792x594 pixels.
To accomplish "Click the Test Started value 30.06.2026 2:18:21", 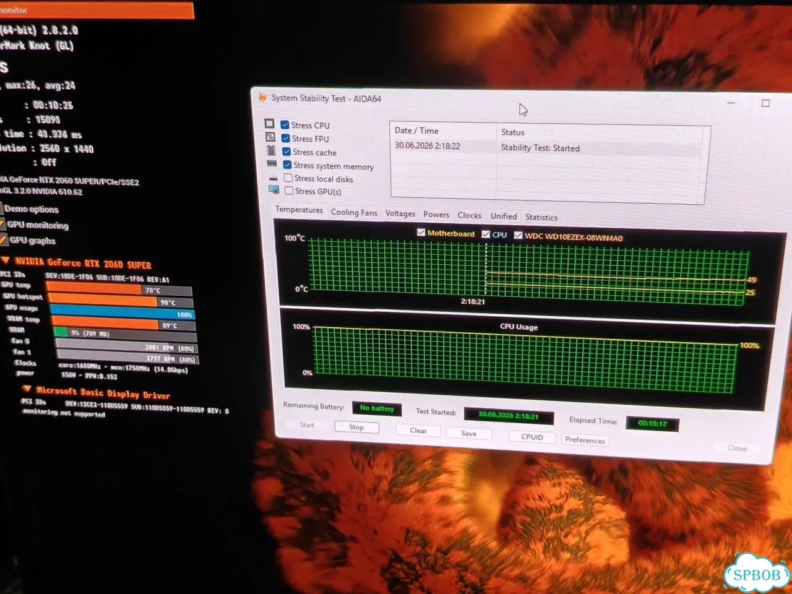I will click(508, 415).
